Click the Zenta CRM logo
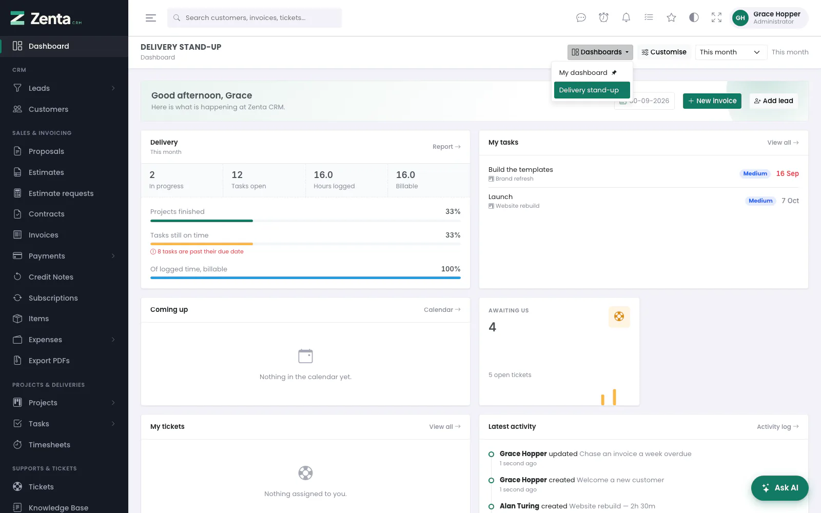The width and height of the screenshot is (821, 513). (x=46, y=18)
